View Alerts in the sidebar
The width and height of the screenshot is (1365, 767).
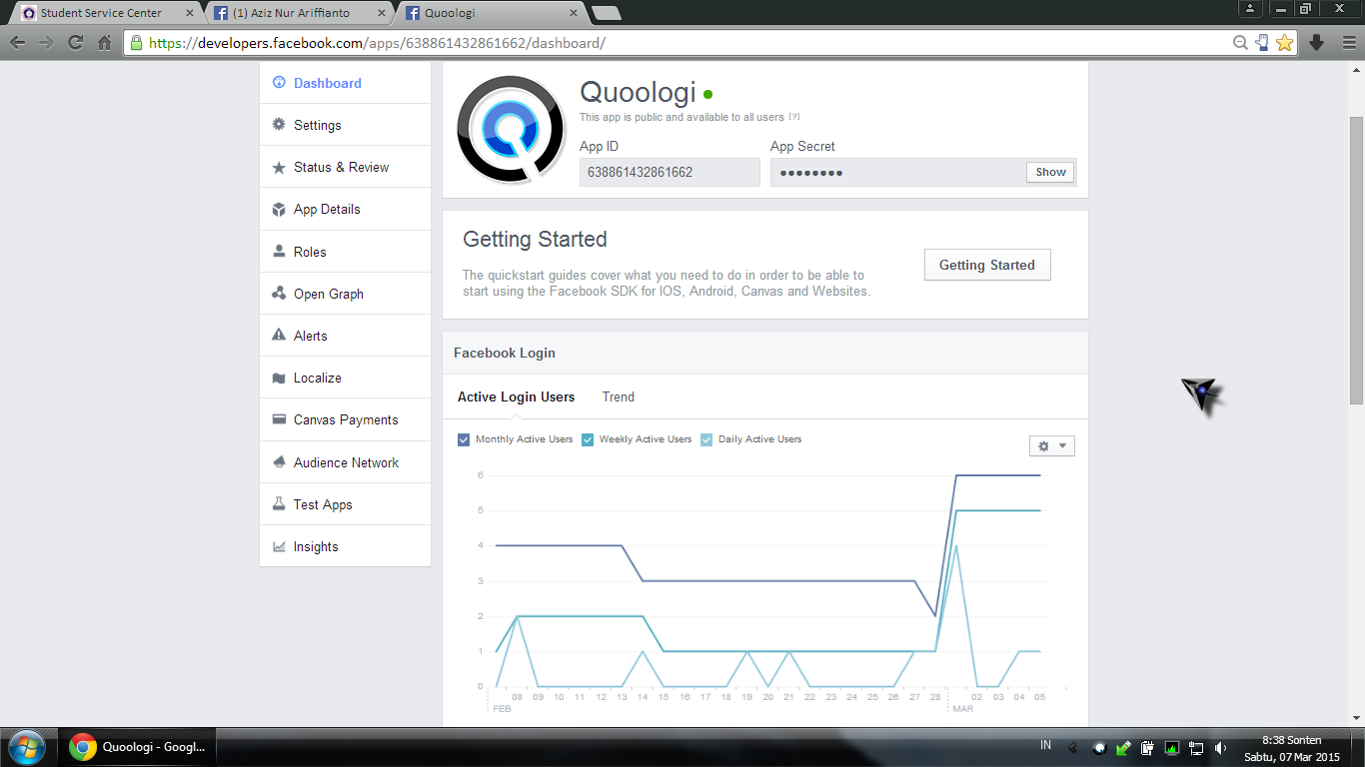[345, 336]
